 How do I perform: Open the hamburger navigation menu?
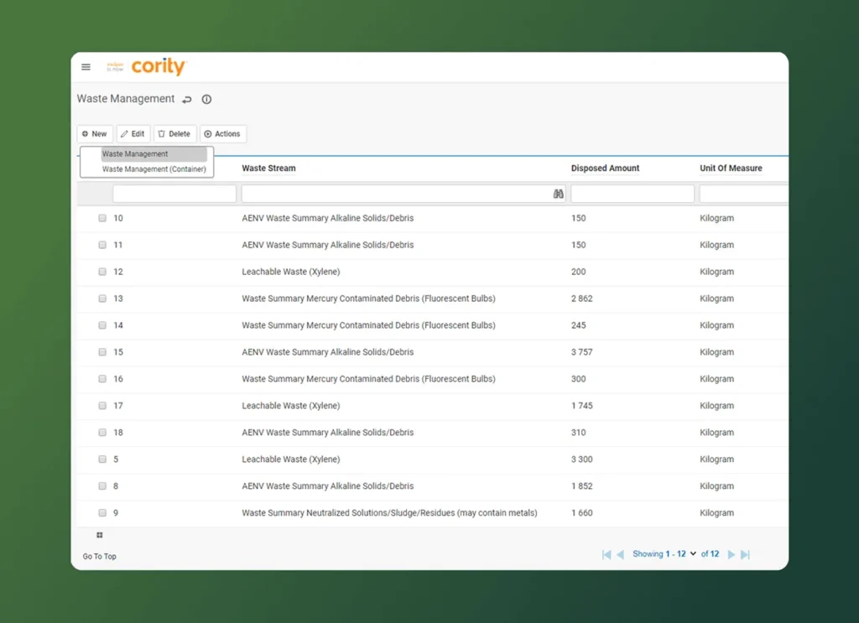[x=86, y=67]
